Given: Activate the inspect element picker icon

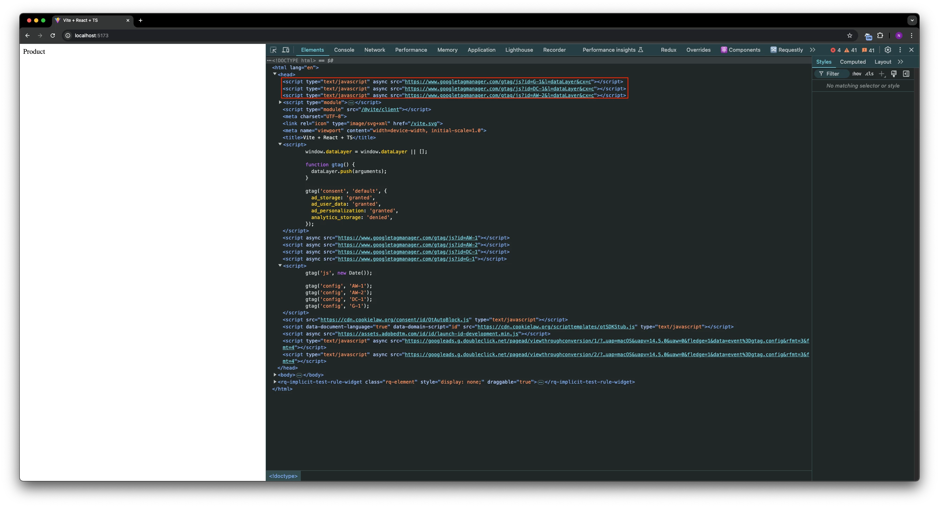Looking at the screenshot, I should tap(273, 50).
